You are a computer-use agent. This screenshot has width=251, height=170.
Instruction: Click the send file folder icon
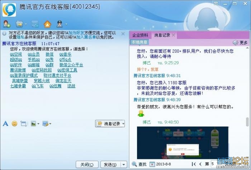tap(19, 24)
